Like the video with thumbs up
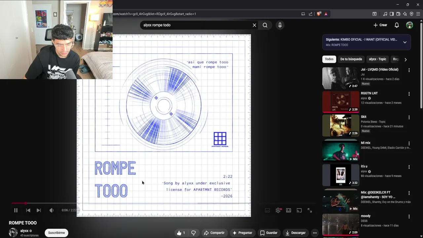Screen dimensions: 423x238 (x=181, y=233)
